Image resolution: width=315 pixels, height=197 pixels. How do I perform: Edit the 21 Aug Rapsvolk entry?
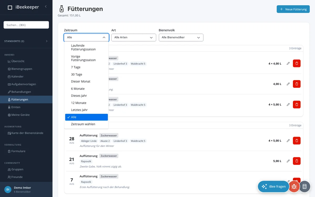(x=288, y=161)
